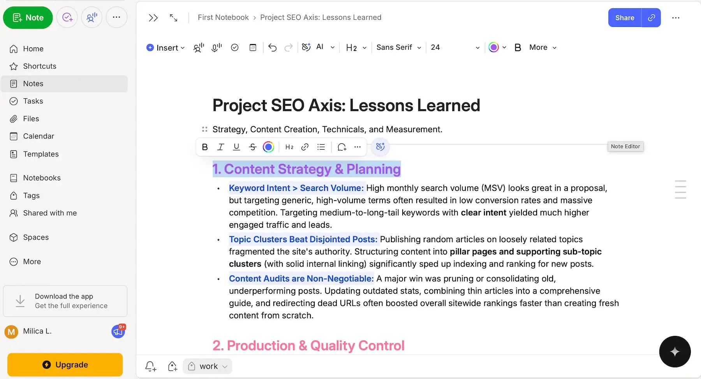Open Shared with me in the sidebar

tap(65, 213)
